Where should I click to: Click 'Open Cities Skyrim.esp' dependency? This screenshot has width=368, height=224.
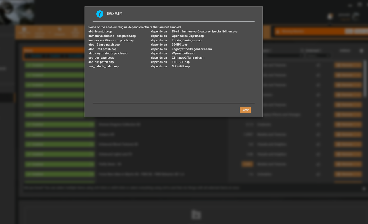tap(188, 36)
